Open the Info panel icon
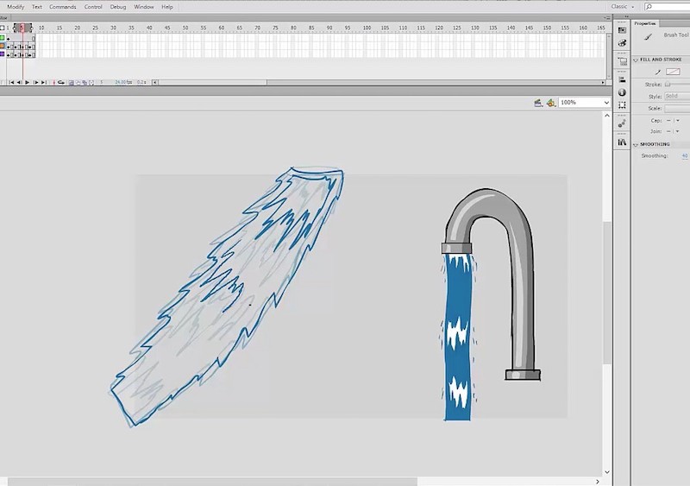The width and height of the screenshot is (690, 486). point(622,92)
